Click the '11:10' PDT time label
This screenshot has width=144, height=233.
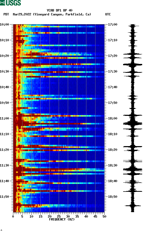point(4,134)
